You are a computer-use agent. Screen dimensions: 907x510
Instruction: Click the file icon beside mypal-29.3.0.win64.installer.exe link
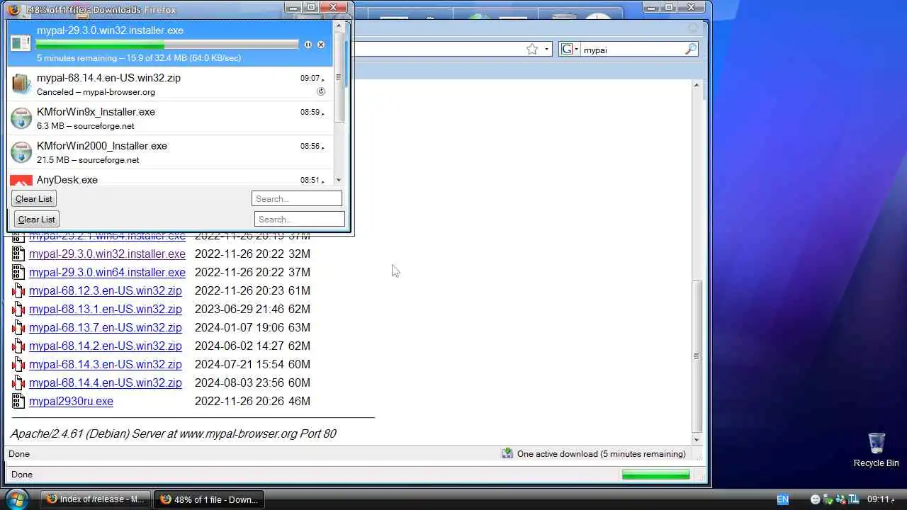[x=18, y=272]
